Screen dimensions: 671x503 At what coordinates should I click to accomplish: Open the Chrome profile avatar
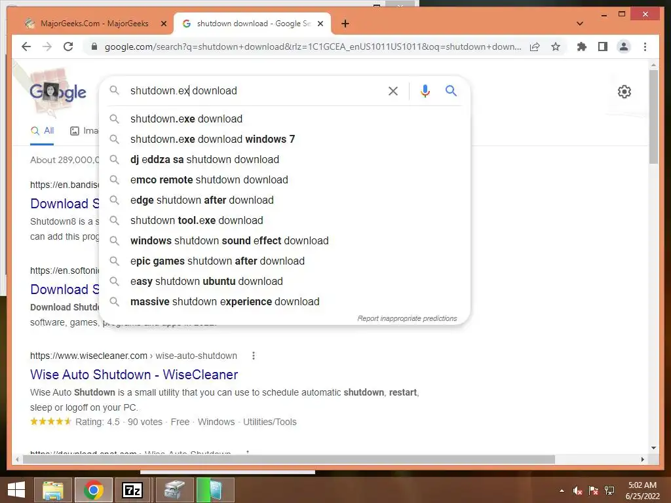[624, 47]
